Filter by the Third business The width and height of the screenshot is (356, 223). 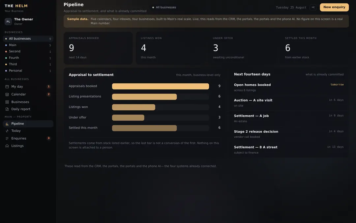click(x=28, y=64)
